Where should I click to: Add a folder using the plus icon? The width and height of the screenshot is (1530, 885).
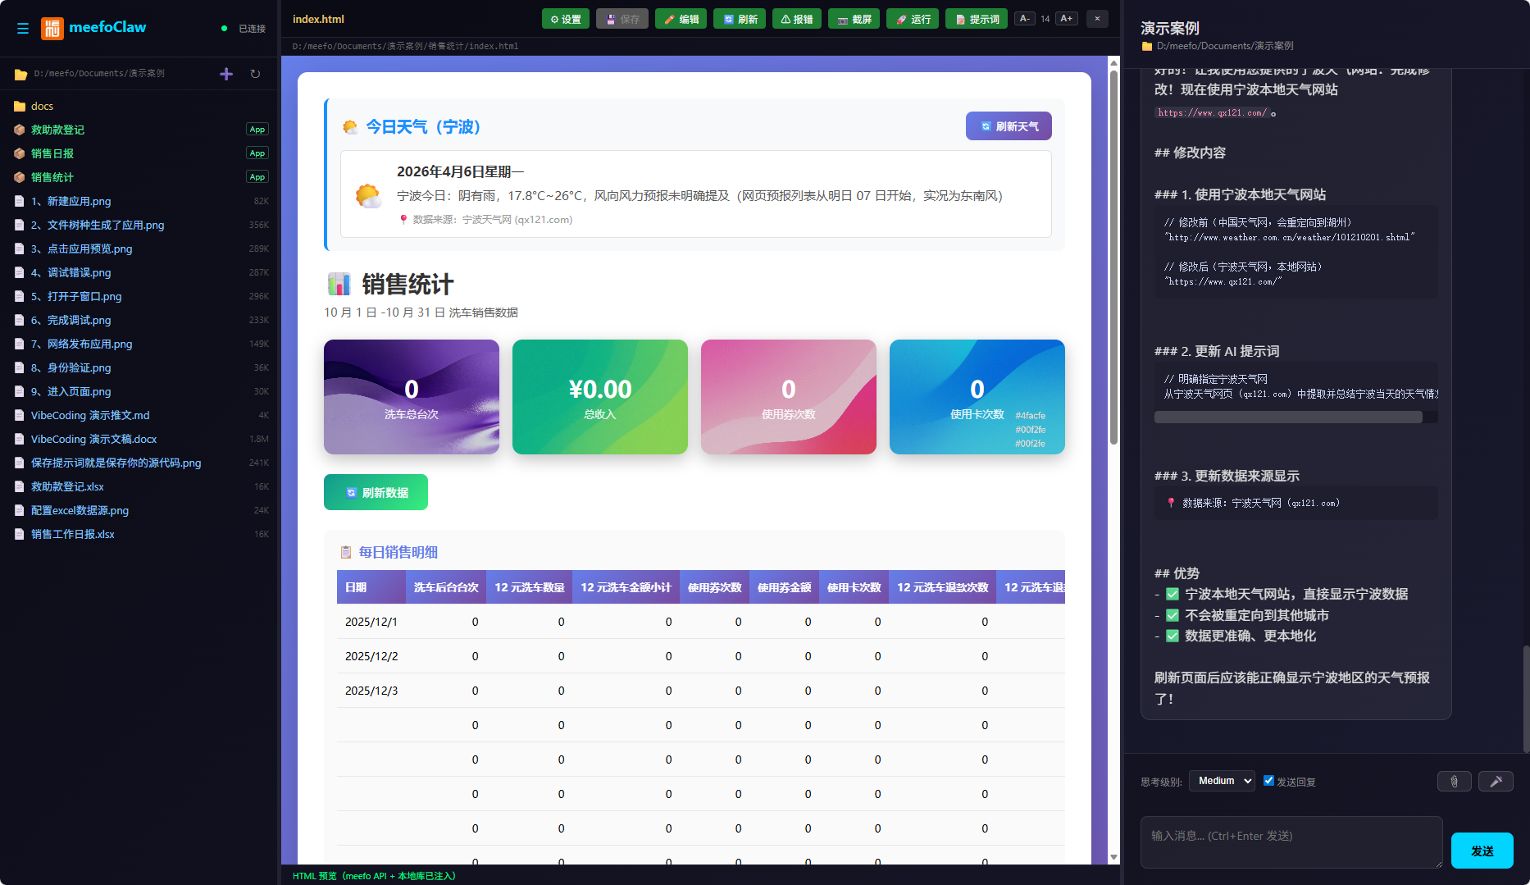click(226, 73)
